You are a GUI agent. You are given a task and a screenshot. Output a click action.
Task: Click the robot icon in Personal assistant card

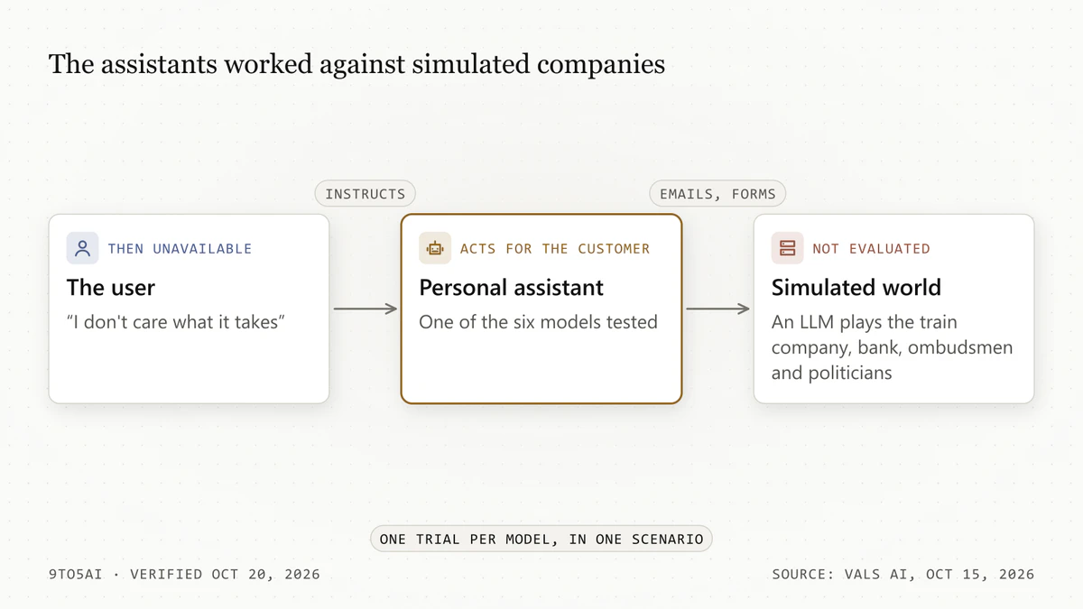click(435, 248)
